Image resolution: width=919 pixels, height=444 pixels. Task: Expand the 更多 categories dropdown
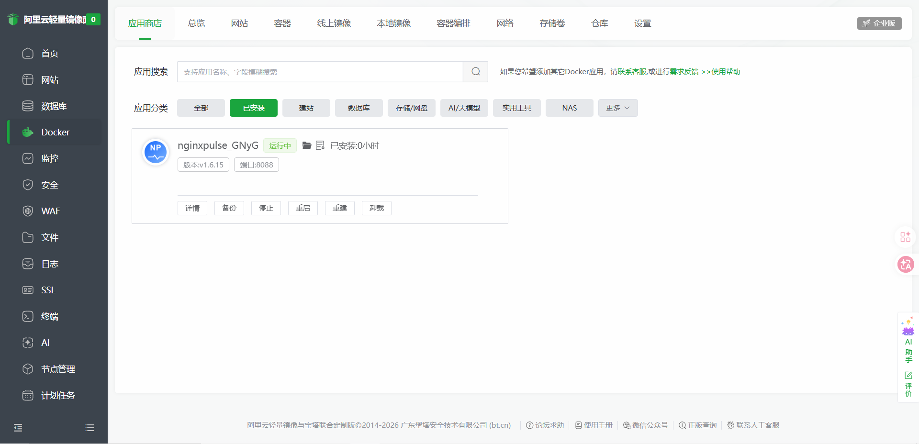(x=618, y=108)
